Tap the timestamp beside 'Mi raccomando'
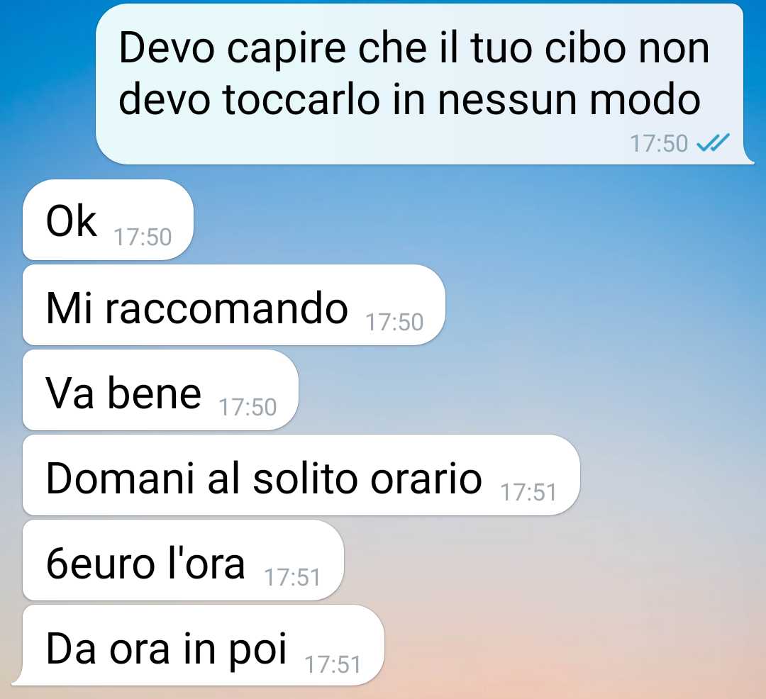This screenshot has height=699, width=766. (x=394, y=322)
